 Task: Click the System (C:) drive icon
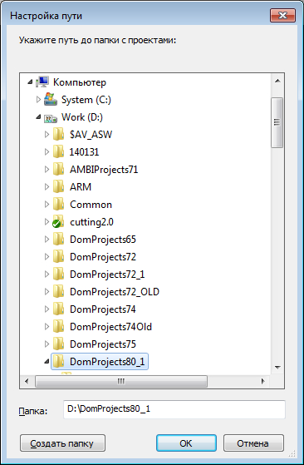point(51,99)
